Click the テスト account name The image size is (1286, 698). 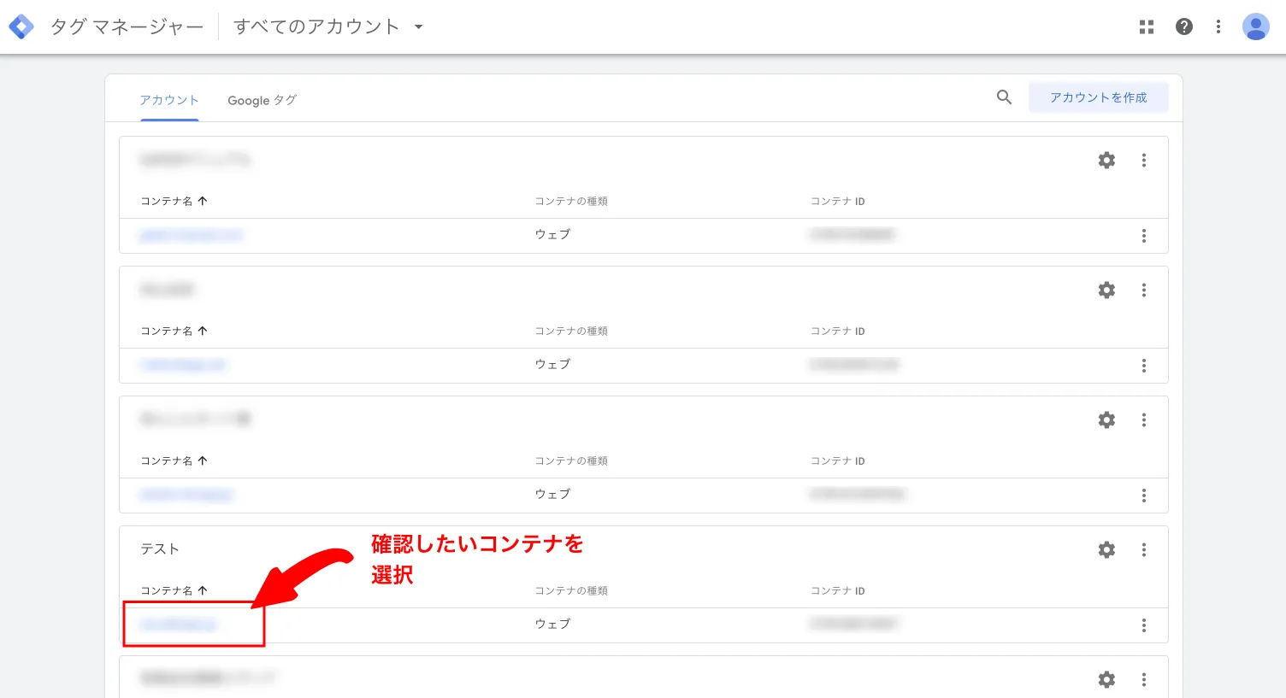coord(160,548)
